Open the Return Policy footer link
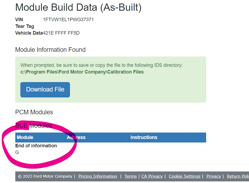The width and height of the screenshot is (249, 183). (x=238, y=176)
